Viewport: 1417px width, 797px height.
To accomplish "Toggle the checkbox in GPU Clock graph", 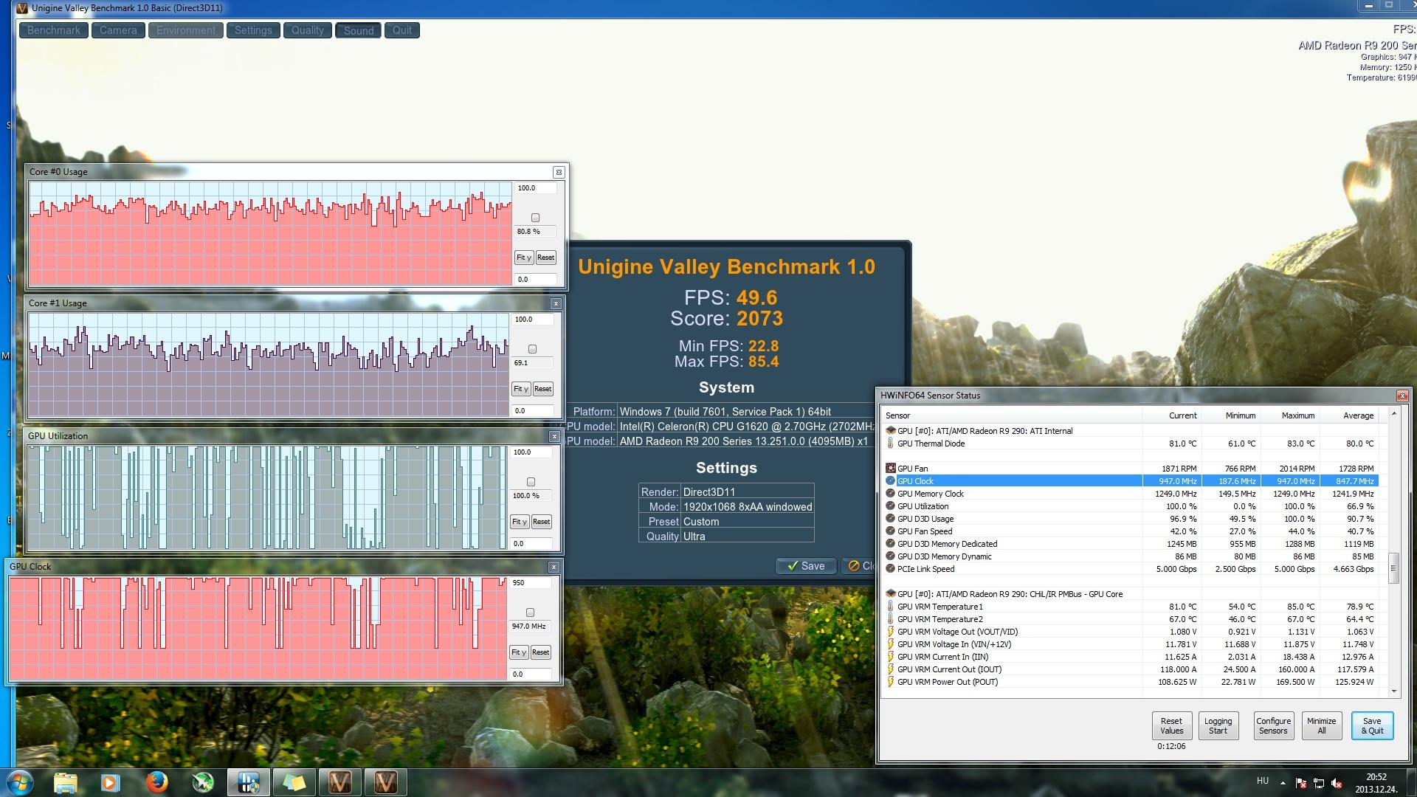I will [x=530, y=613].
